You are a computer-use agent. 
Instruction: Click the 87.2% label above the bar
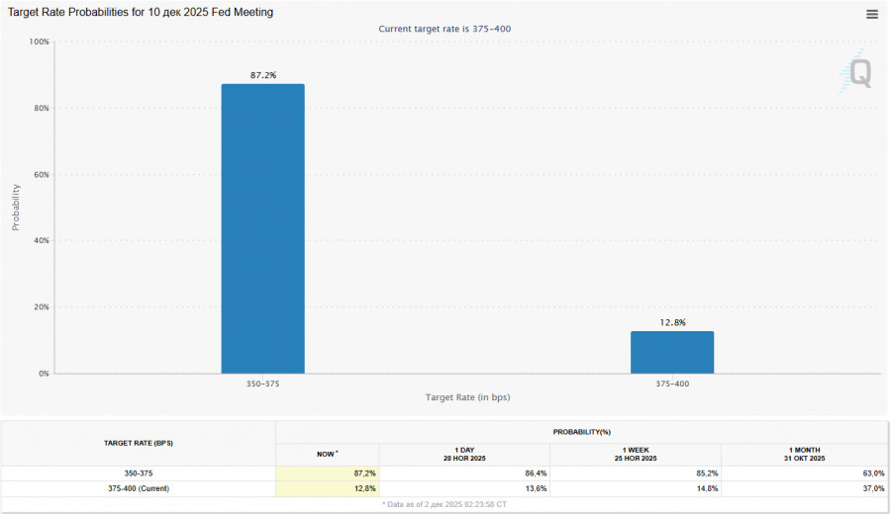coord(262,75)
